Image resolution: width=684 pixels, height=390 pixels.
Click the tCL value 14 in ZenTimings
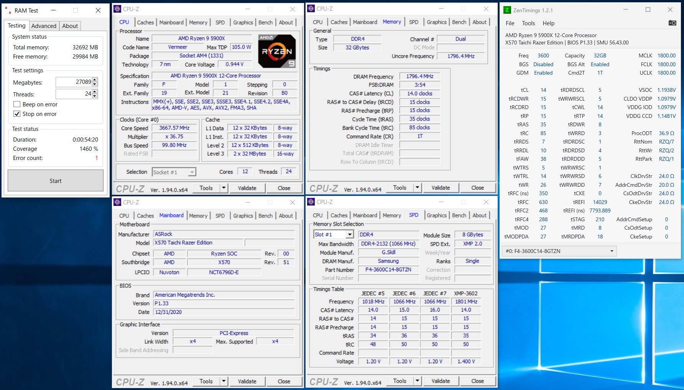[x=543, y=90]
